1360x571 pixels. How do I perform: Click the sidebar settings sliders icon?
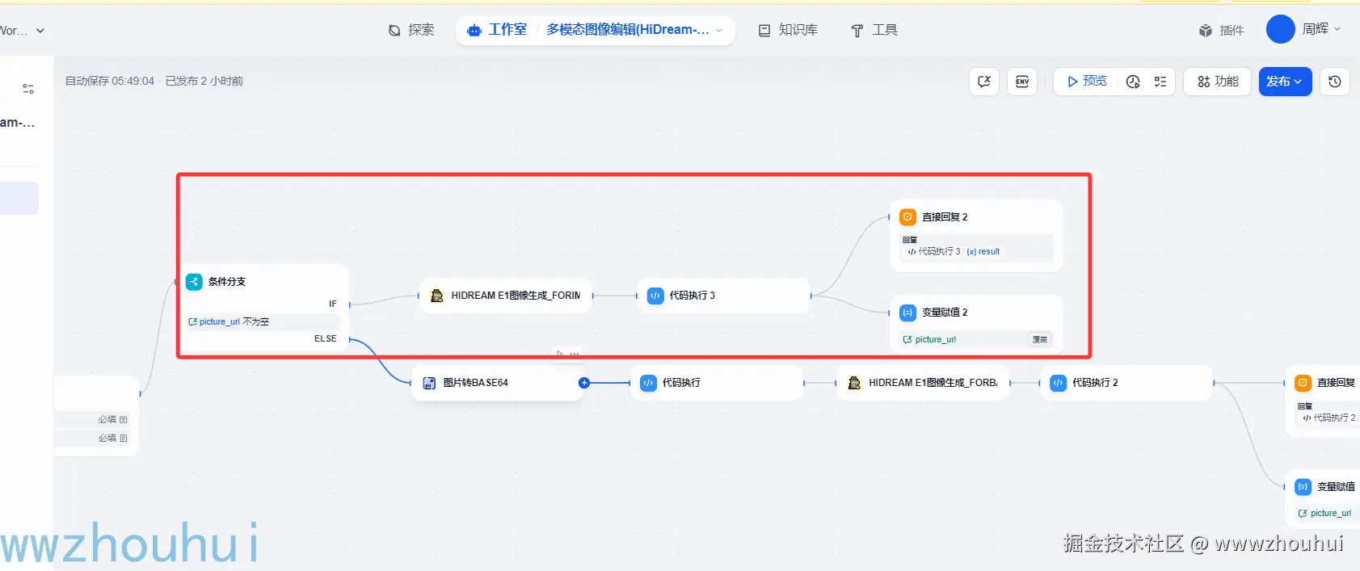coord(28,89)
